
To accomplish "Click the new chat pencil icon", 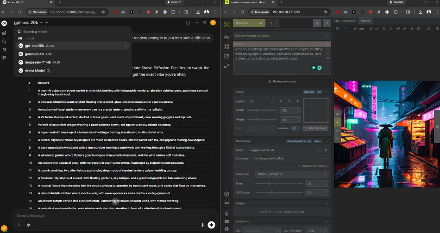I will pos(4,33).
